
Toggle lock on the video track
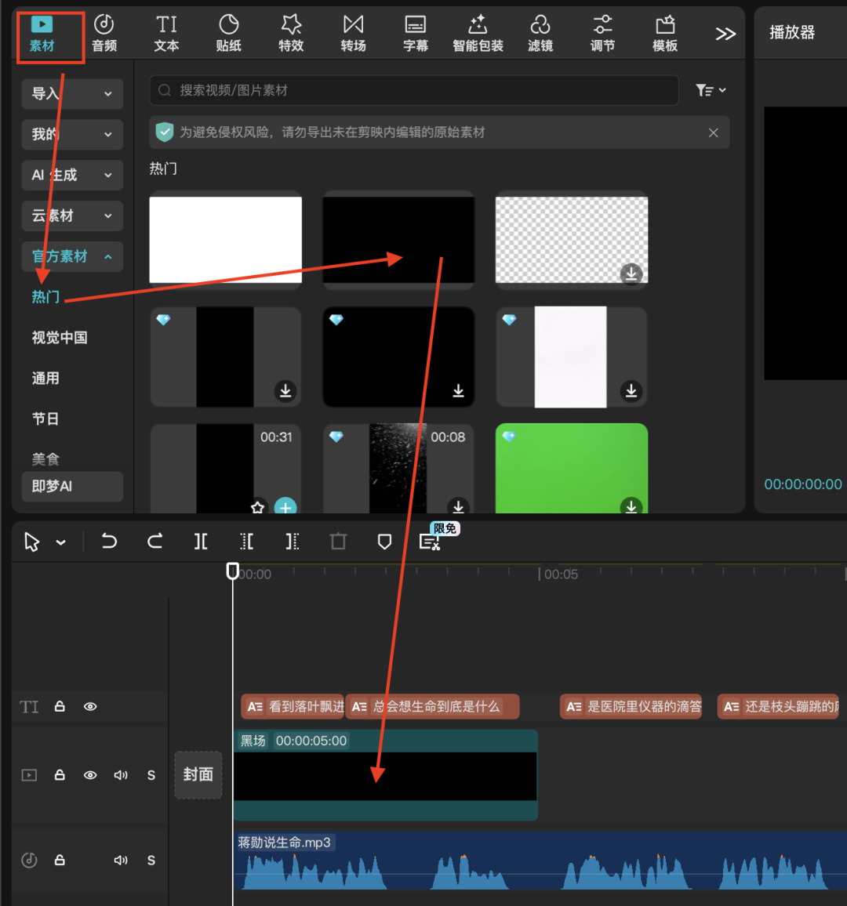click(x=60, y=775)
